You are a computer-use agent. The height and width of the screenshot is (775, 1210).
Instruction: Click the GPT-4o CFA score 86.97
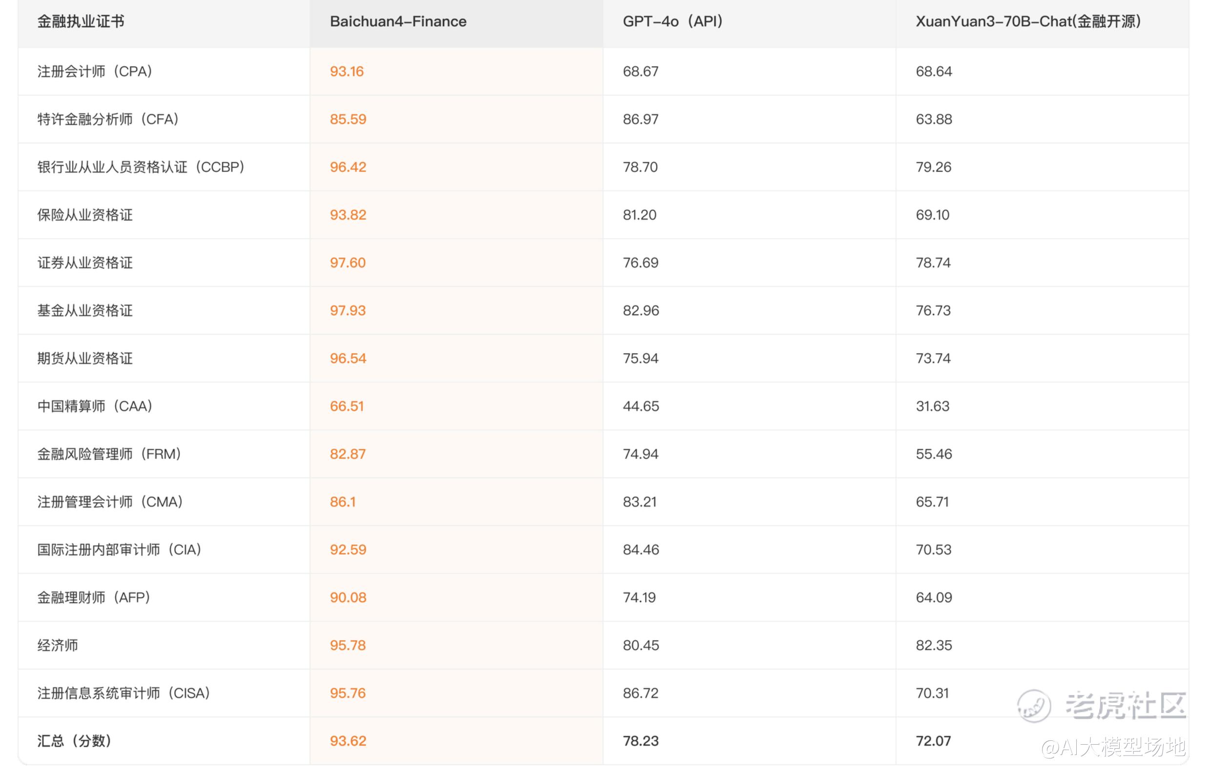click(x=641, y=119)
